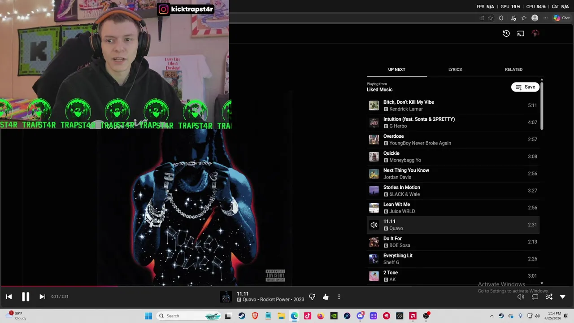
Task: Play Next Thing You Know from queue
Action: click(x=453, y=174)
